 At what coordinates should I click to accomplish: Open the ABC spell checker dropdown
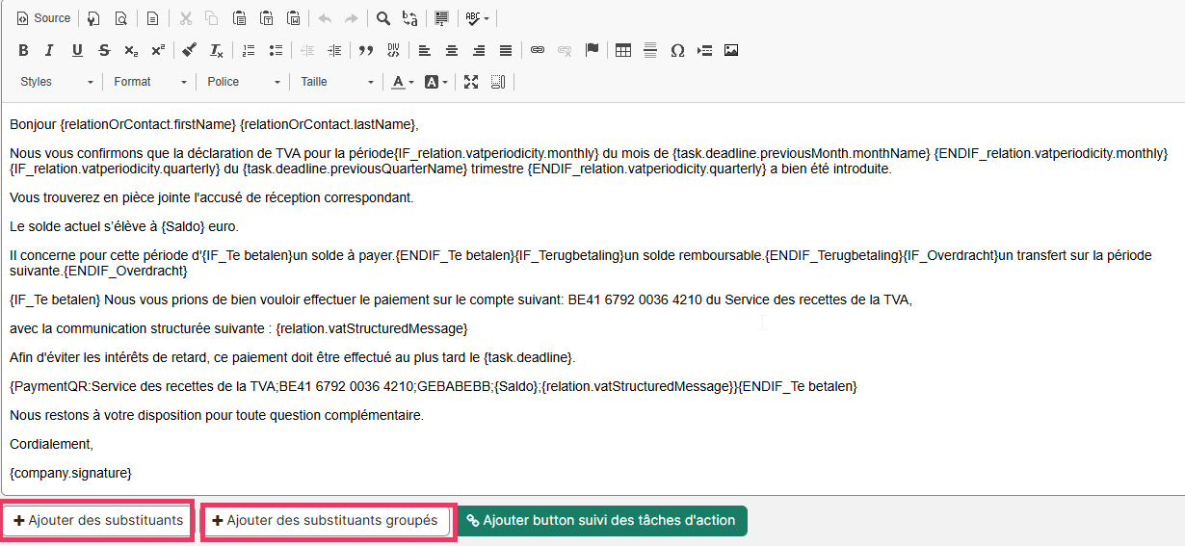(478, 18)
